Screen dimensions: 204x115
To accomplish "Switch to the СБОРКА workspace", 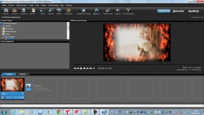I will click(x=164, y=11).
